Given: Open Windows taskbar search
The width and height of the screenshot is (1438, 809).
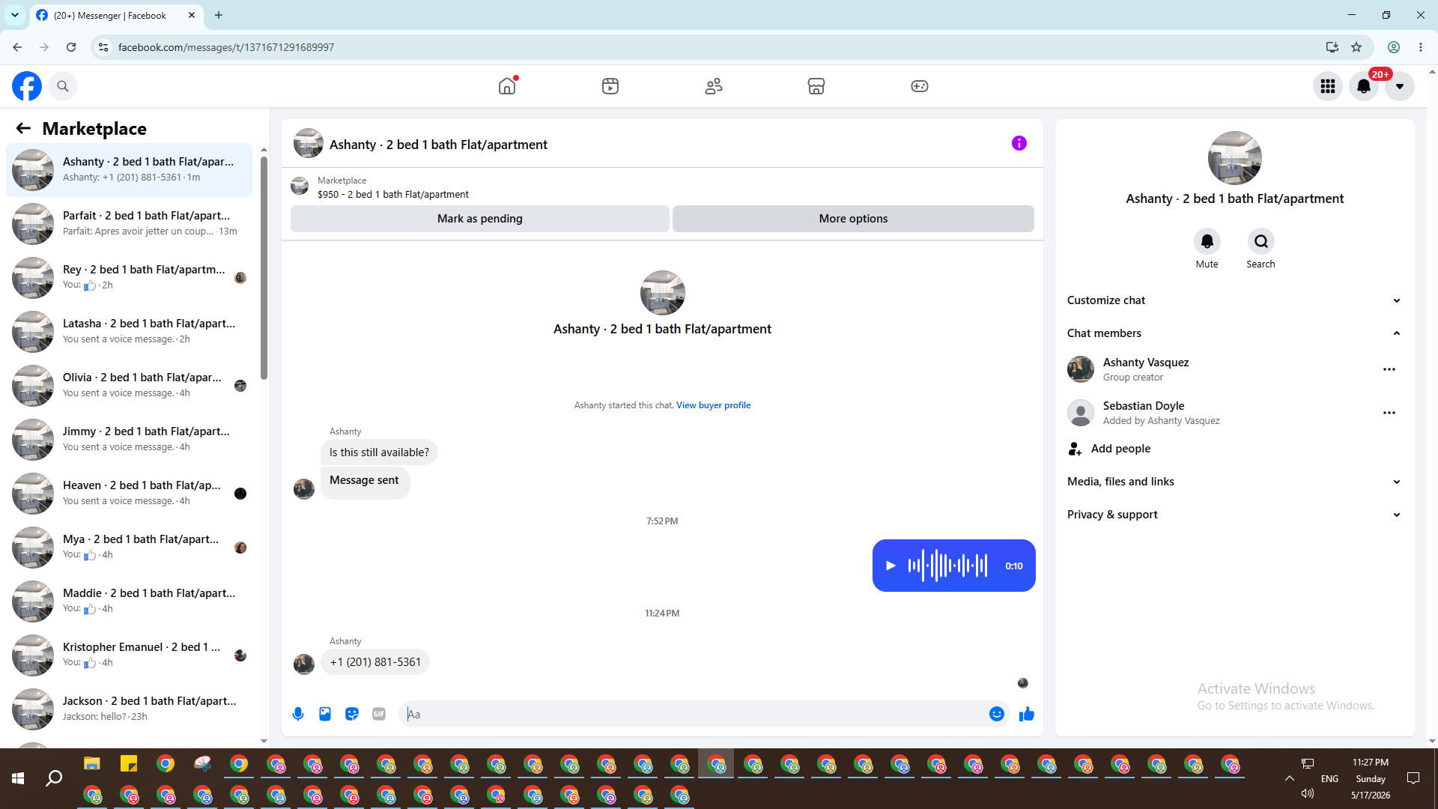Looking at the screenshot, I should [x=54, y=779].
